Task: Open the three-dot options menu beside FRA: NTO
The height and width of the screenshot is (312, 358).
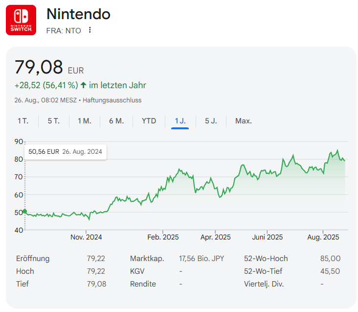Action: click(89, 30)
